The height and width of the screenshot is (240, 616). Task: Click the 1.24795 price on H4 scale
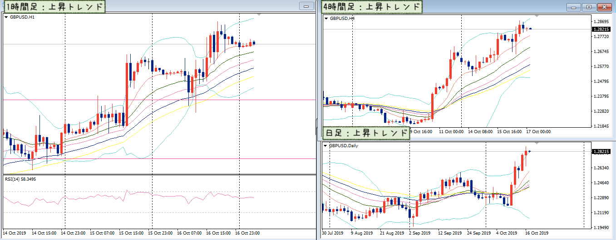point(601,81)
